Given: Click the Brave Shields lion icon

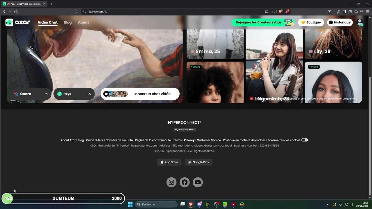Looking at the screenshot, I should tap(280, 12).
